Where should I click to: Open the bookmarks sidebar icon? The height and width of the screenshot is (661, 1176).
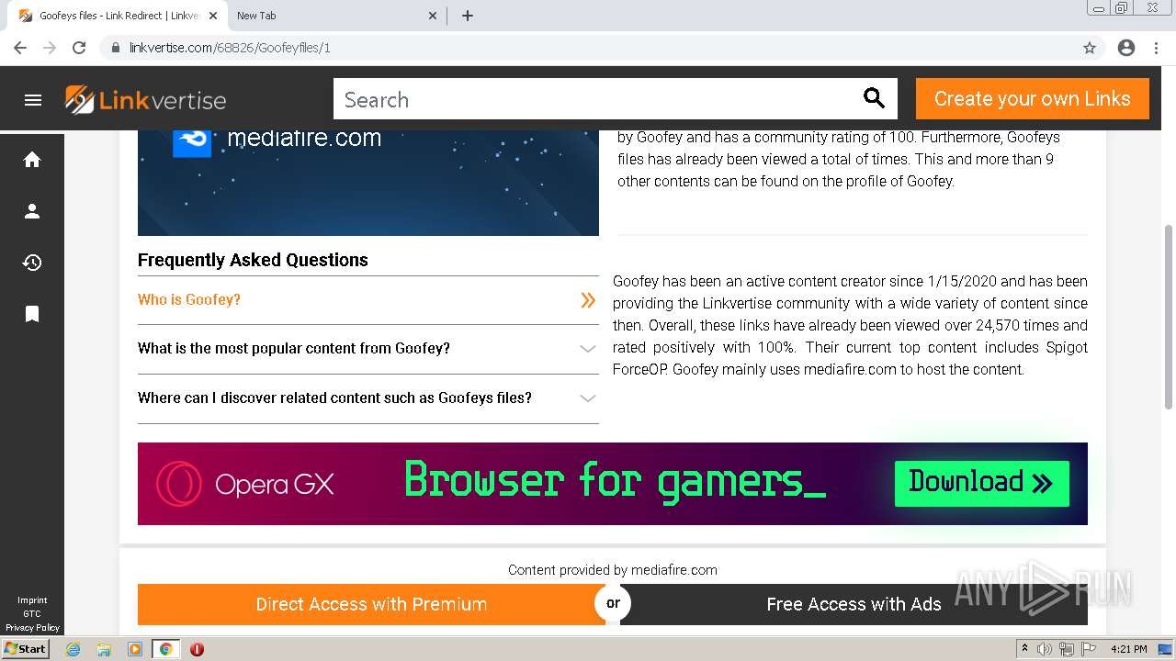[x=32, y=314]
